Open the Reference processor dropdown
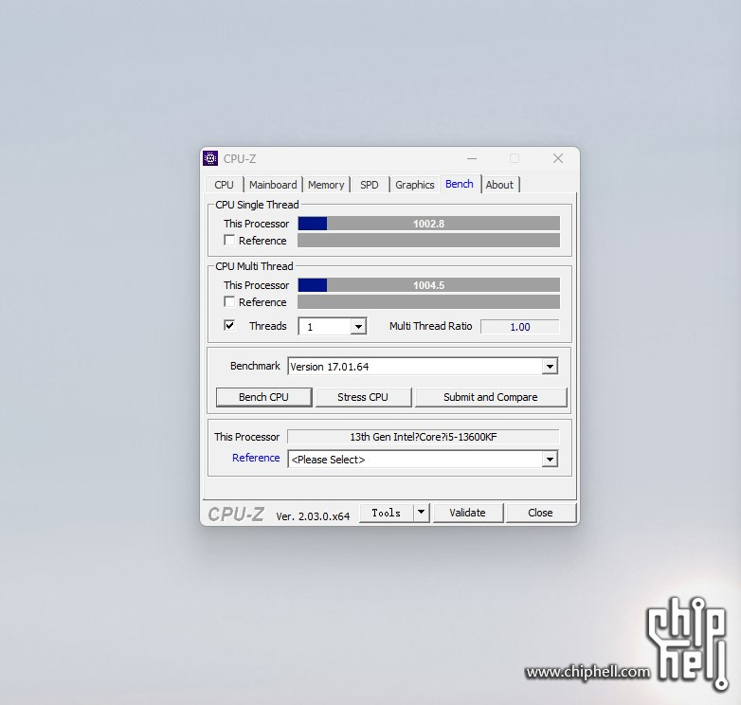Viewport: 741px width, 705px height. [550, 460]
